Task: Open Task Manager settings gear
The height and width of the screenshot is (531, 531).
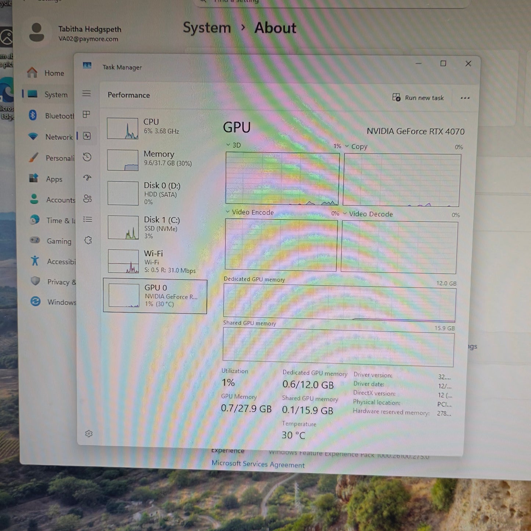Action: [x=89, y=434]
